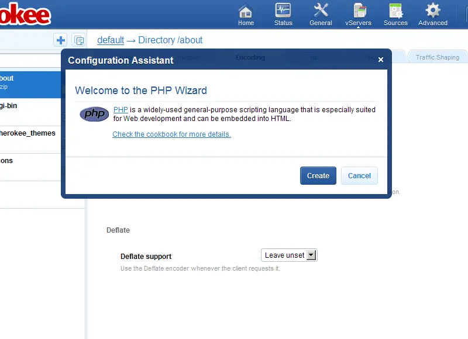Click the Deflate encoder description text

200,268
